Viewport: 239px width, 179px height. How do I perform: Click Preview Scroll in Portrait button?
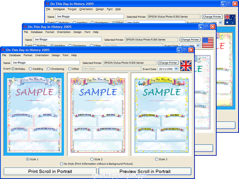click(x=145, y=172)
